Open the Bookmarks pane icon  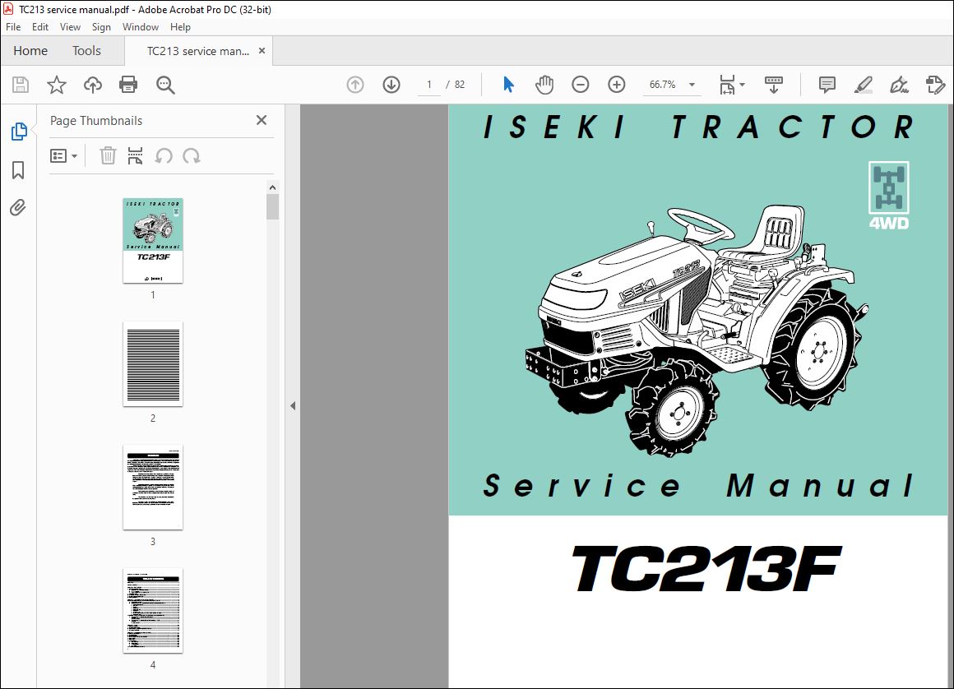18,169
